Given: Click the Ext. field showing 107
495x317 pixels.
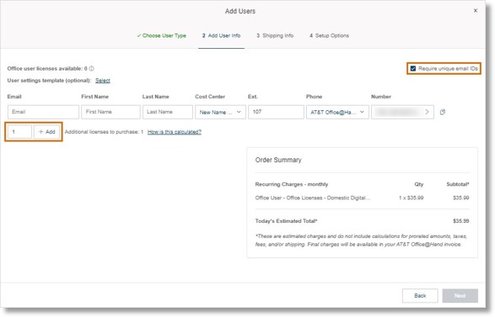Looking at the screenshot, I should click(277, 112).
